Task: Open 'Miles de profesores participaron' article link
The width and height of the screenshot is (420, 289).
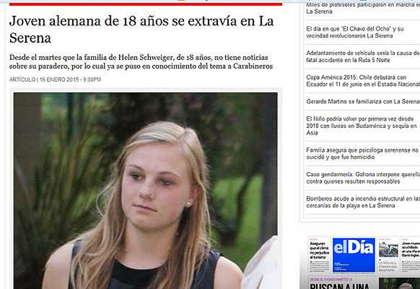Action: click(x=363, y=8)
